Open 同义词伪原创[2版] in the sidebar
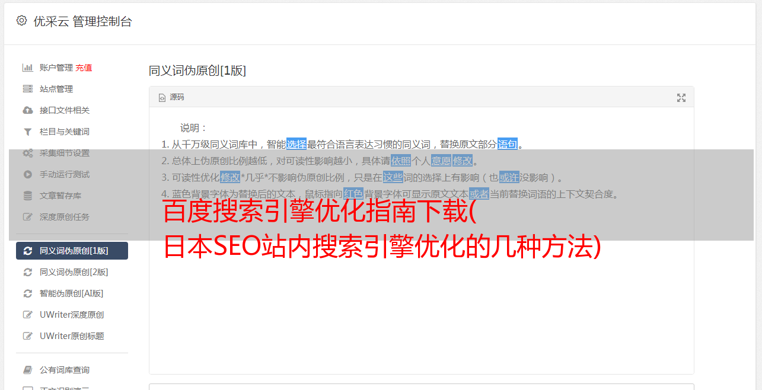This screenshot has height=390, width=762. point(72,272)
